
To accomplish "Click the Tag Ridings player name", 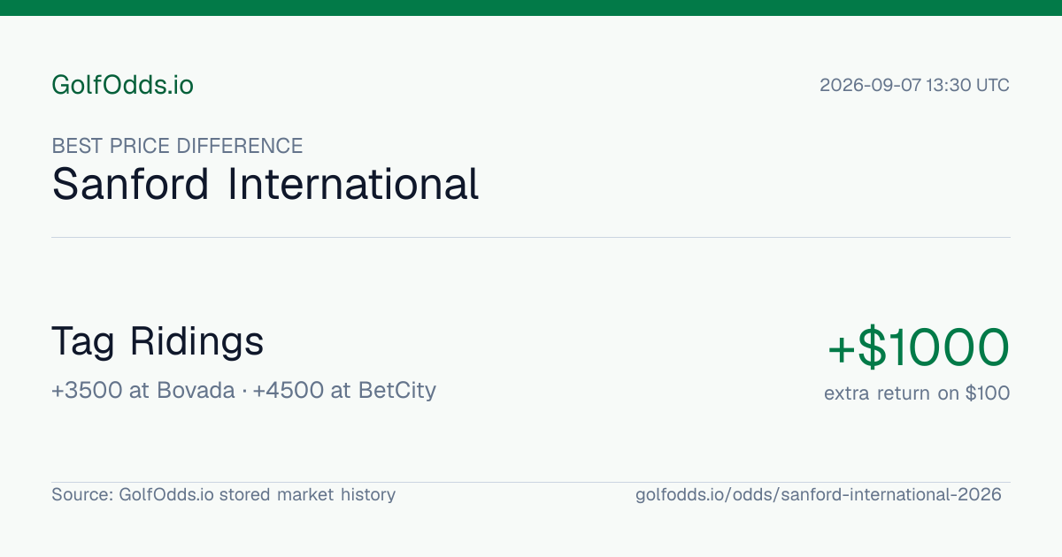I will (x=158, y=341).
